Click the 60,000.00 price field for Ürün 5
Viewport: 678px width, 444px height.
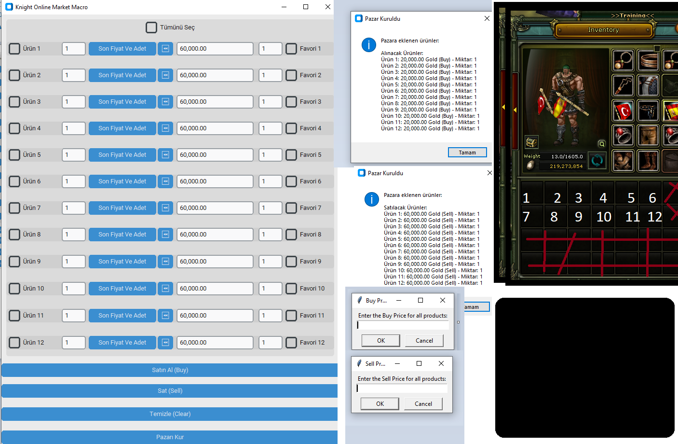coord(215,155)
